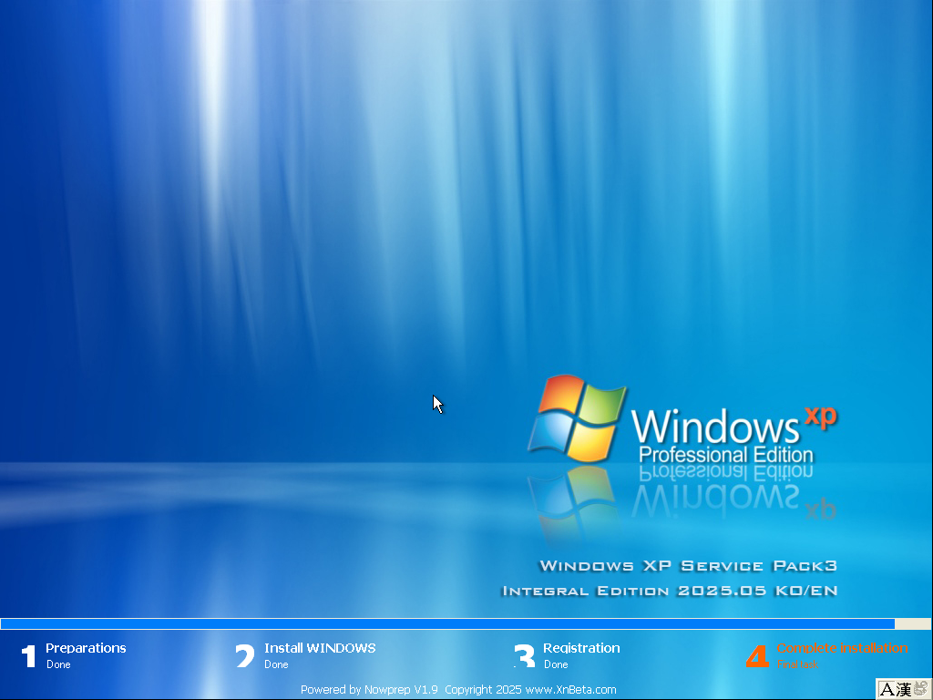933x700 pixels.
Task: Click step number 1 icon for Preparations
Action: (x=28, y=656)
